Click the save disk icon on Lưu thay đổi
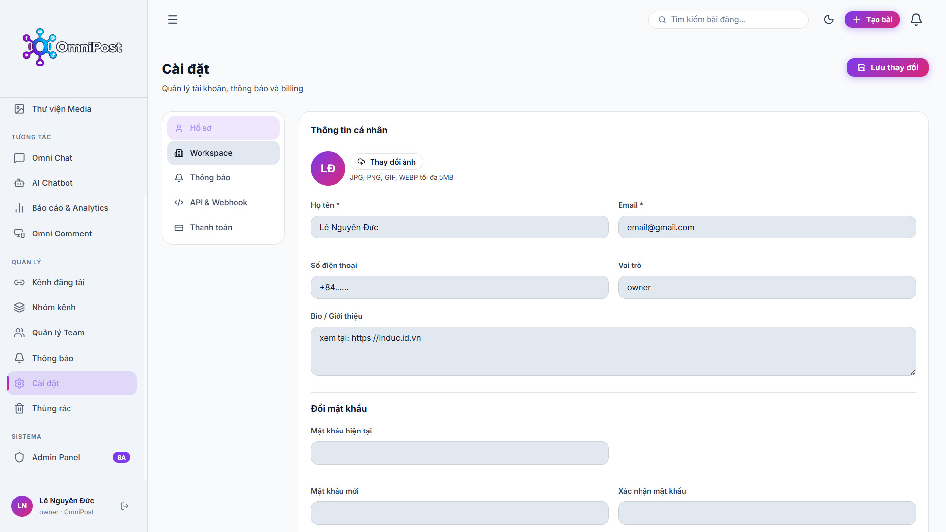Viewport: 946px width, 532px height. click(x=861, y=68)
